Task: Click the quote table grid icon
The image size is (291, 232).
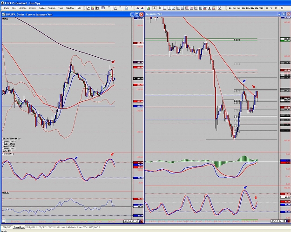Action: coord(103,8)
